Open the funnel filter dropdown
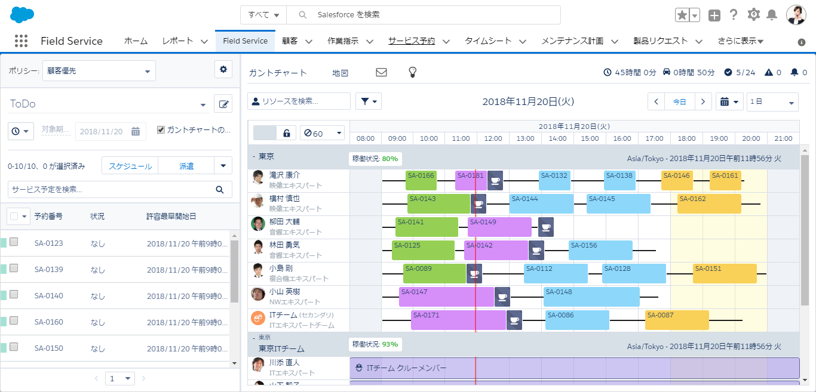 369,101
